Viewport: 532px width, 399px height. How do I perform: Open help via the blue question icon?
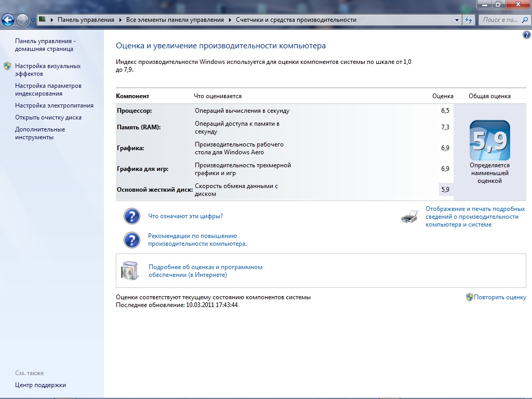[x=526, y=35]
